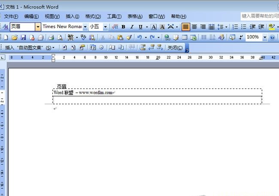The image size is (279, 196).
Task: Open Document Map icon
Action: (232, 37)
